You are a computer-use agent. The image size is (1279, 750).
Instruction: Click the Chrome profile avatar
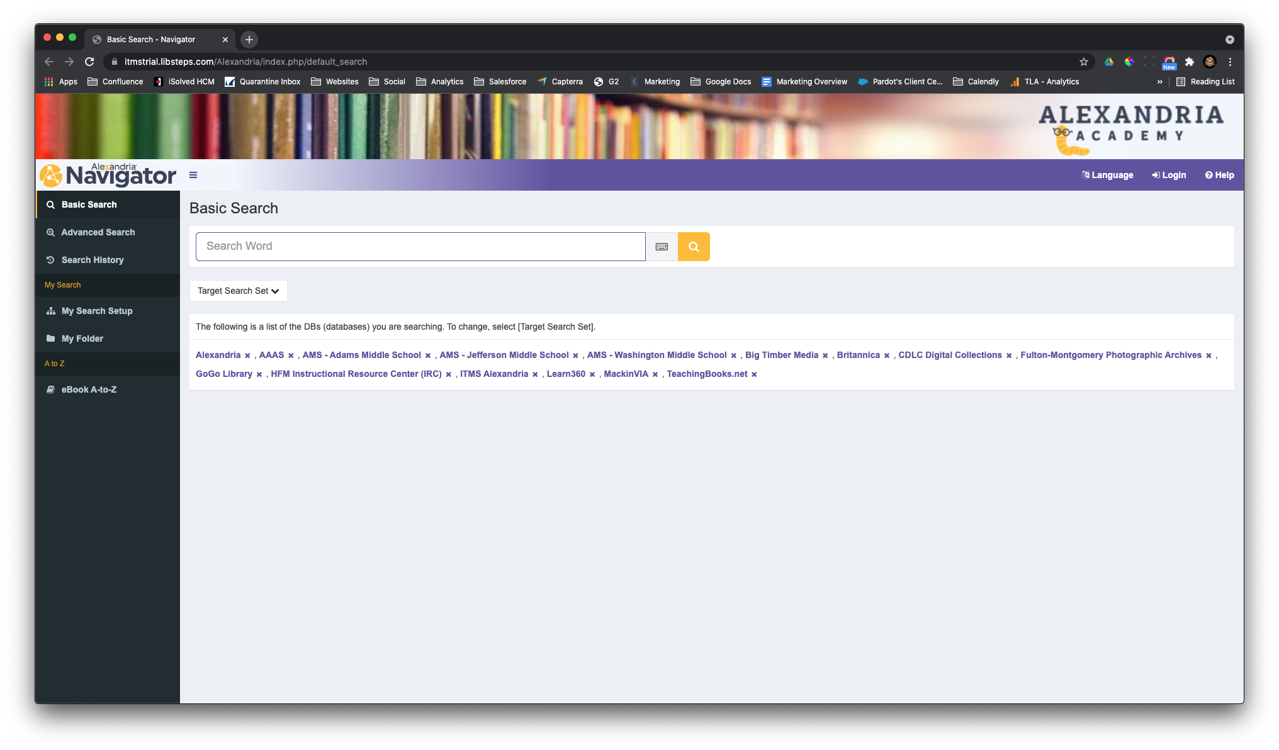tap(1210, 62)
